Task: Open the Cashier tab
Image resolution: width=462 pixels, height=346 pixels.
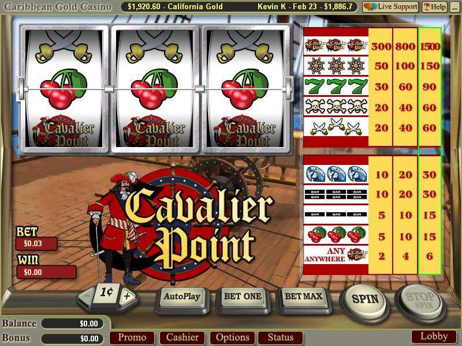Action: click(182, 337)
